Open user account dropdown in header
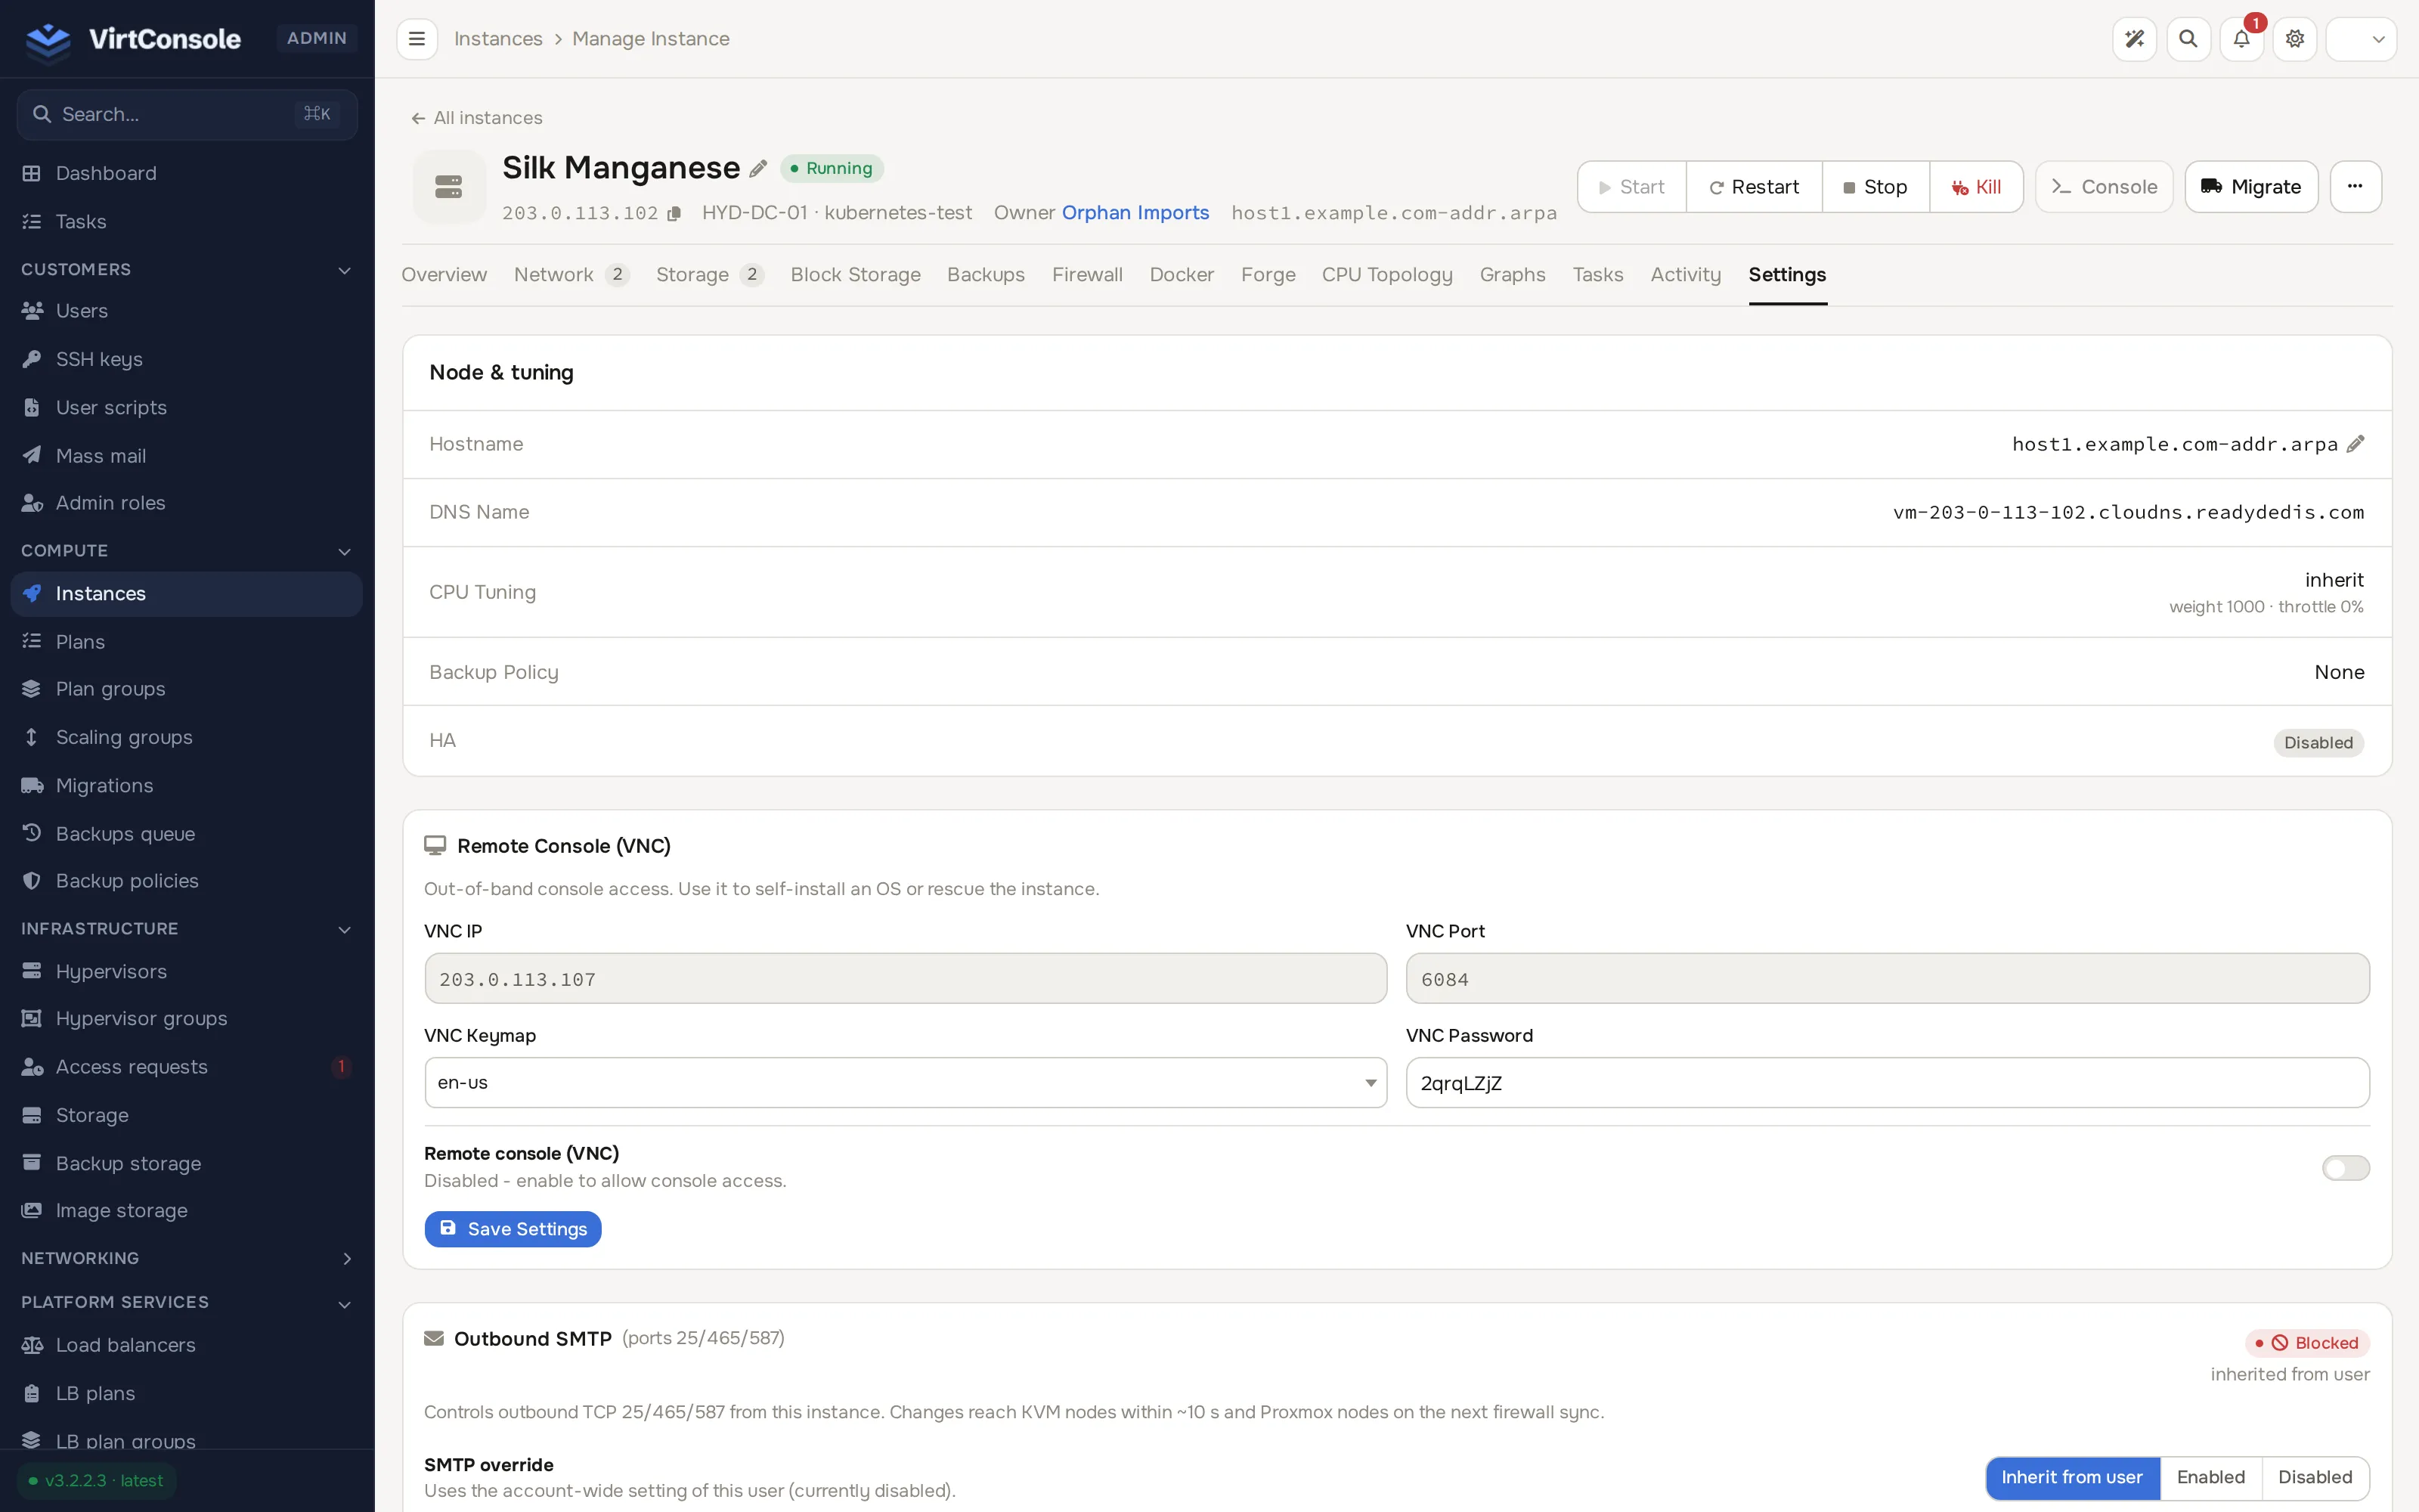This screenshot has width=2419, height=1512. click(x=2361, y=39)
